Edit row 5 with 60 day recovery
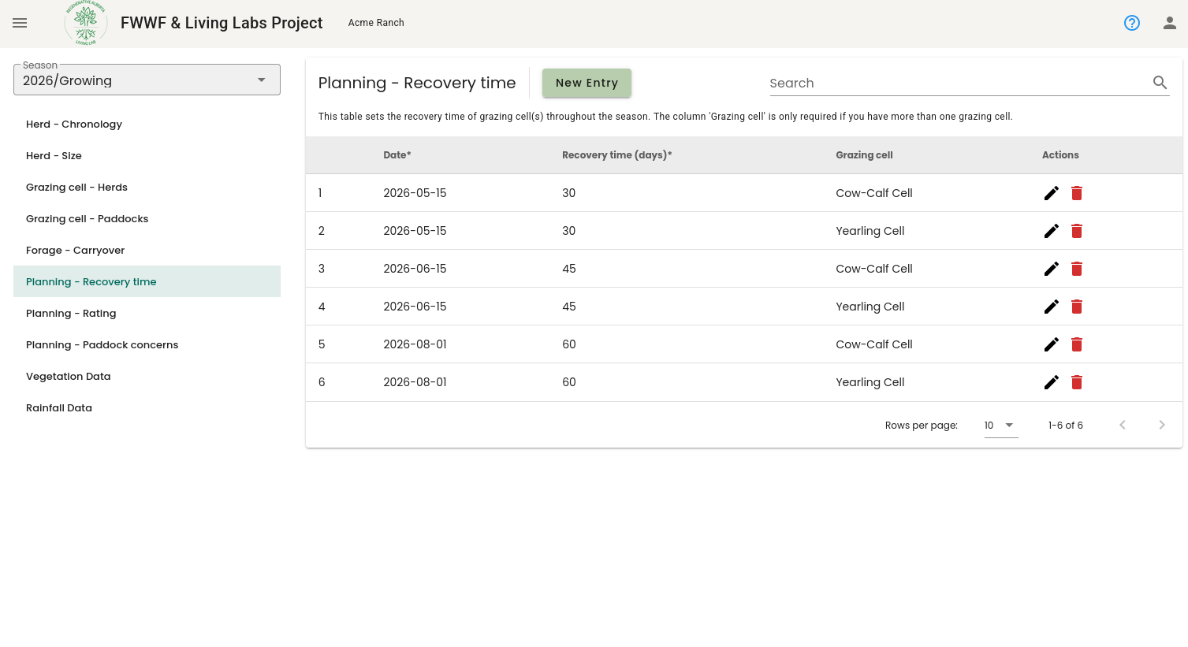The image size is (1188, 647). [x=1052, y=344]
